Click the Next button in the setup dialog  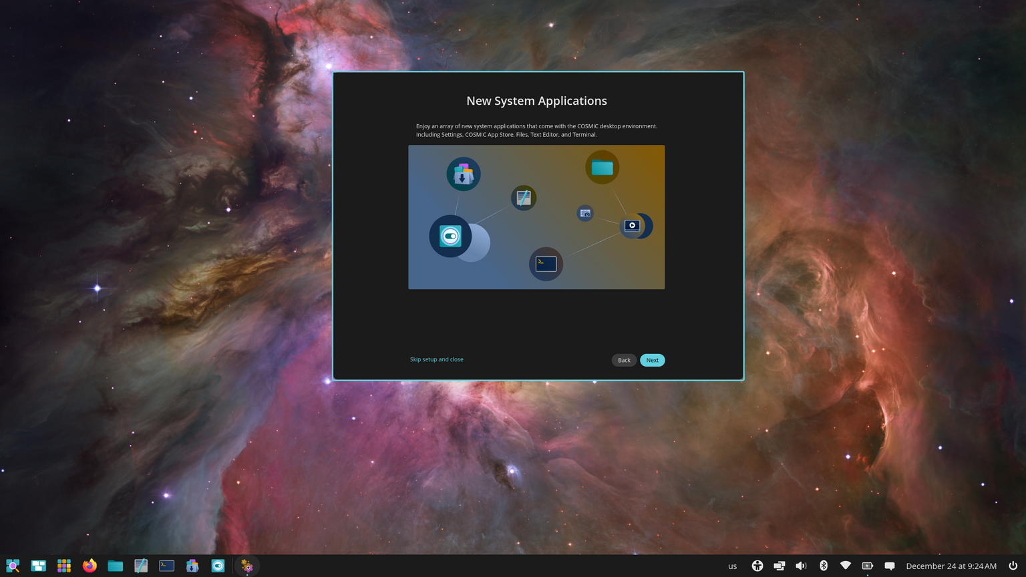pos(652,360)
